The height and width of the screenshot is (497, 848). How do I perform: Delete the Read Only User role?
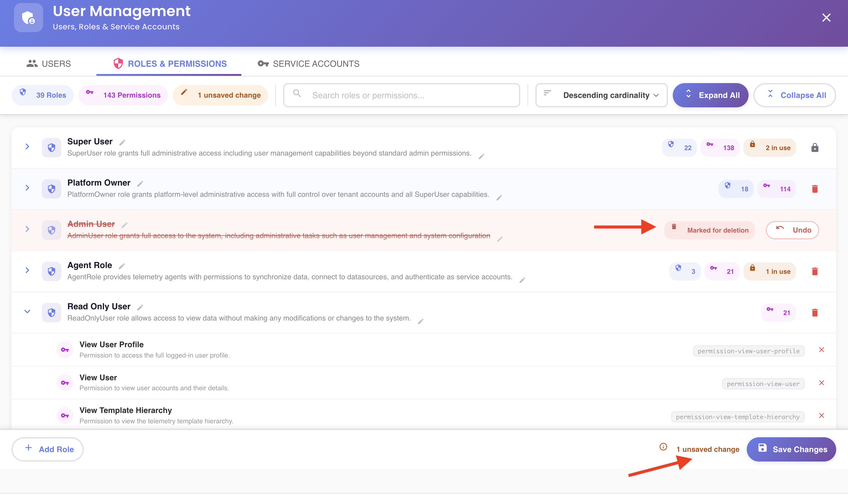[x=815, y=313]
